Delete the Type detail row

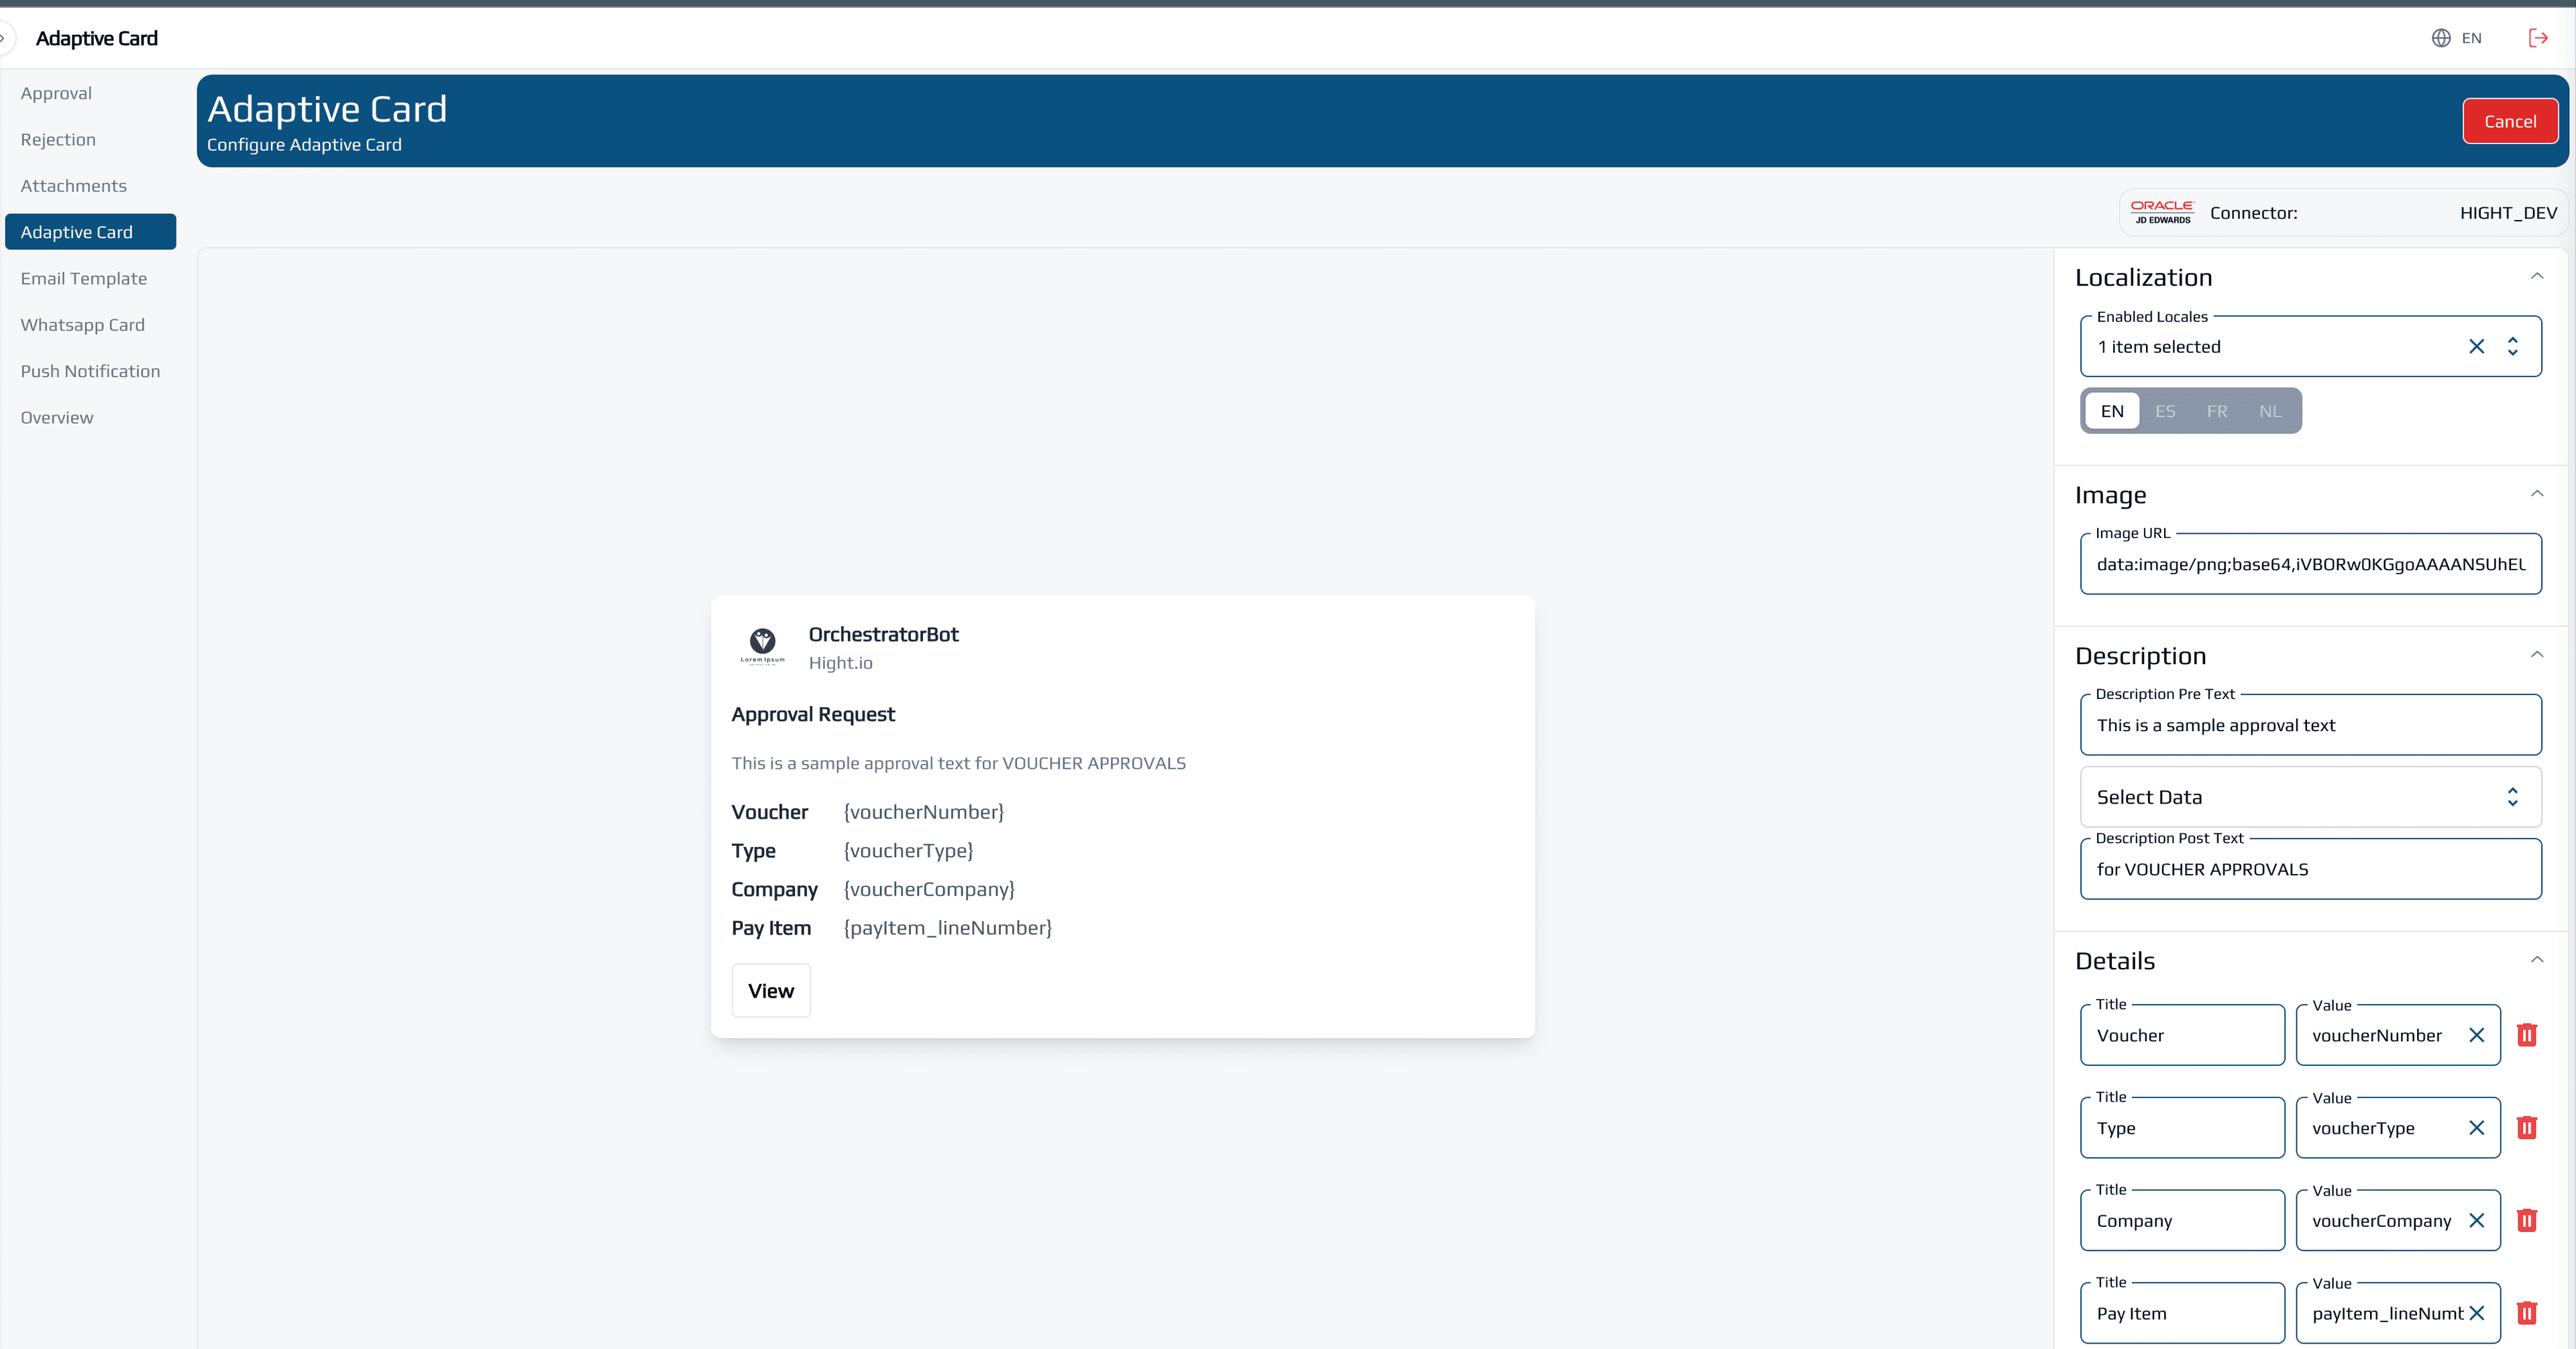[2526, 1128]
